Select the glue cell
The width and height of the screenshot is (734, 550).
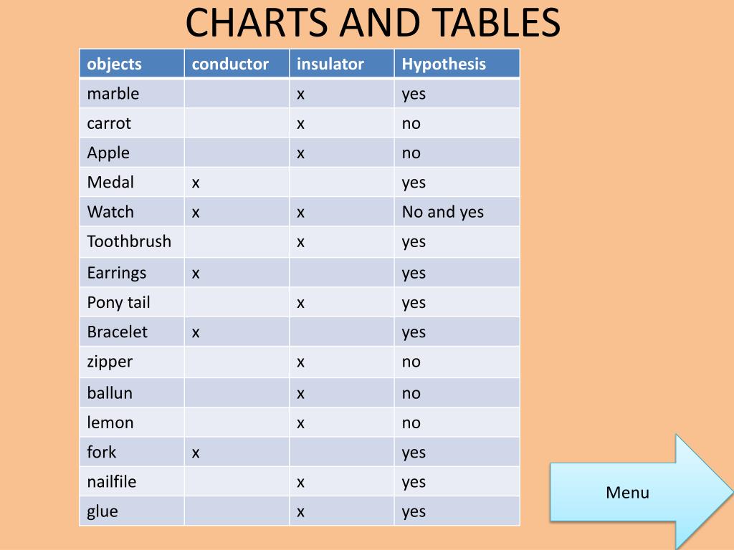(132, 511)
